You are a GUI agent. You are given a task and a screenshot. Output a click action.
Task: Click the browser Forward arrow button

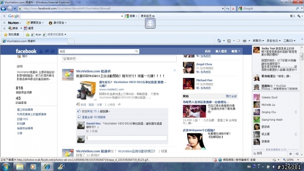pos(10,9)
